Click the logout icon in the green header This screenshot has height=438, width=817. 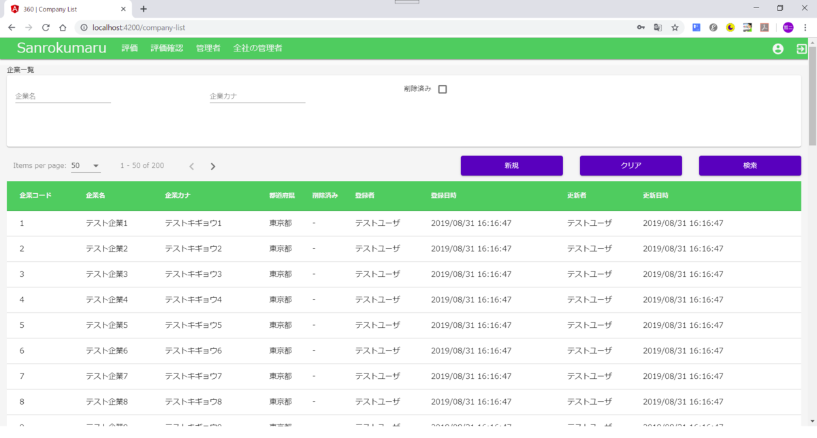[x=801, y=48]
